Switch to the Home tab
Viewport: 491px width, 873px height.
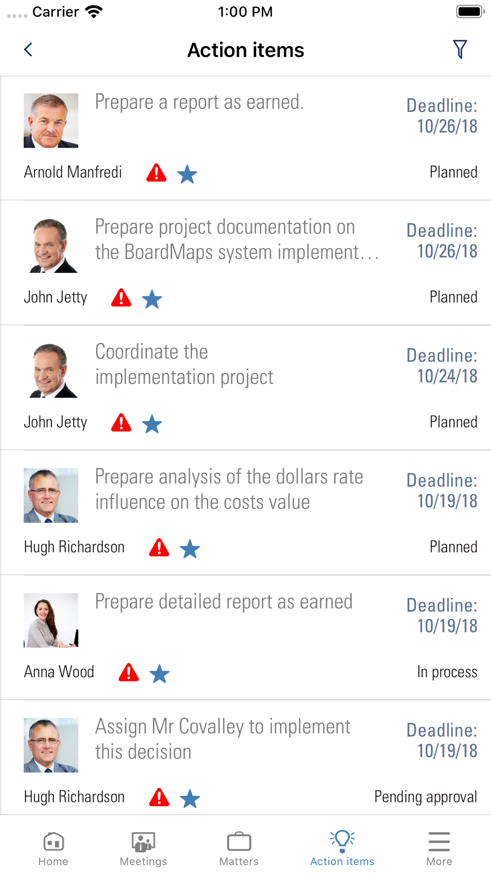tap(54, 848)
